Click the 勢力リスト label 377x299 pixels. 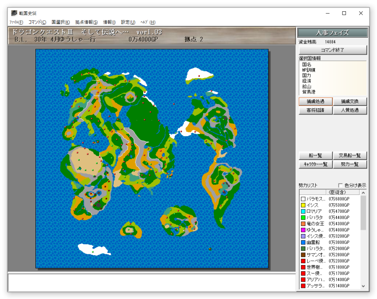(x=308, y=186)
